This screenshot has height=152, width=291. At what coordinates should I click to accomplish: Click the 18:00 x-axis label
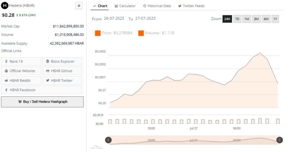[x=151, y=128]
